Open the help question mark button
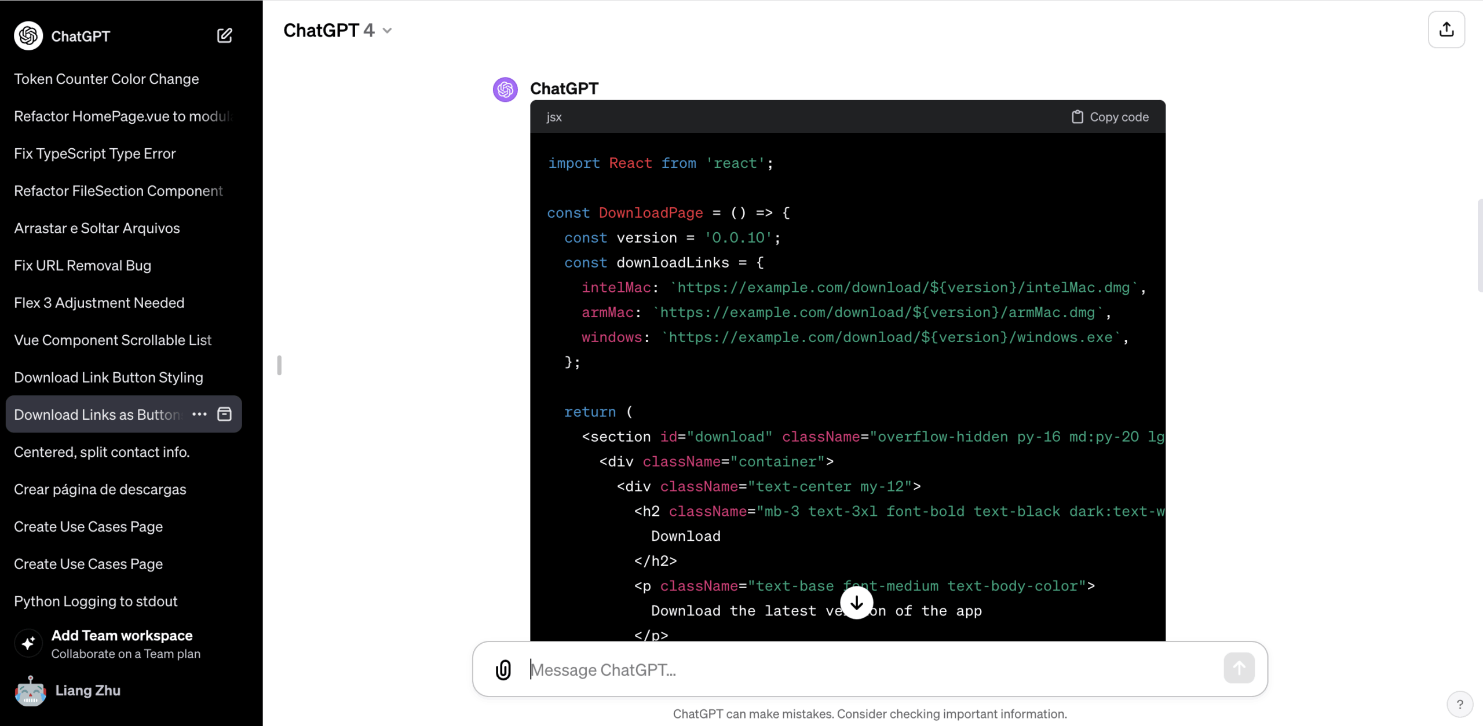 tap(1459, 704)
